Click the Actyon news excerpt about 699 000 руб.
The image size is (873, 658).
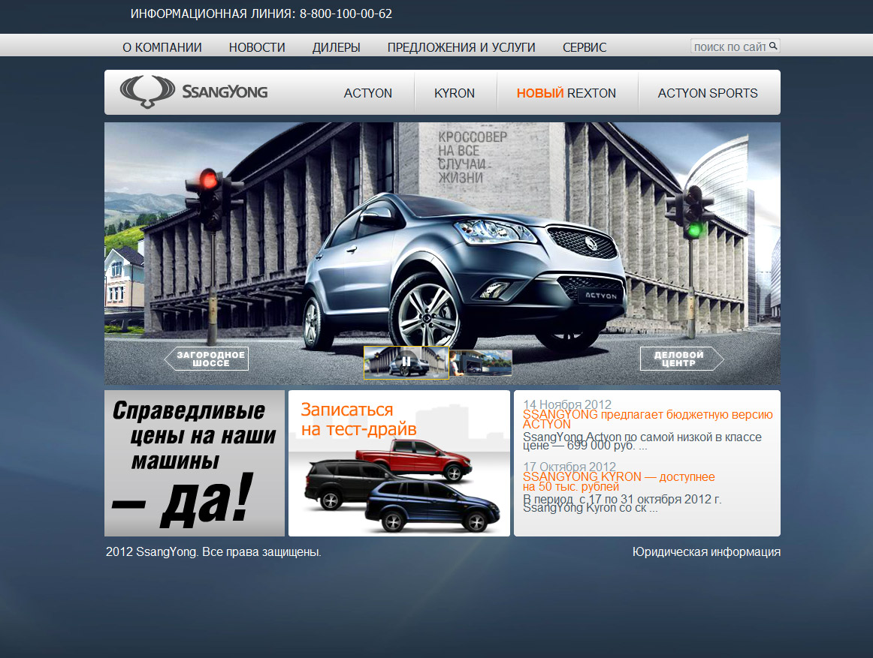(x=642, y=441)
